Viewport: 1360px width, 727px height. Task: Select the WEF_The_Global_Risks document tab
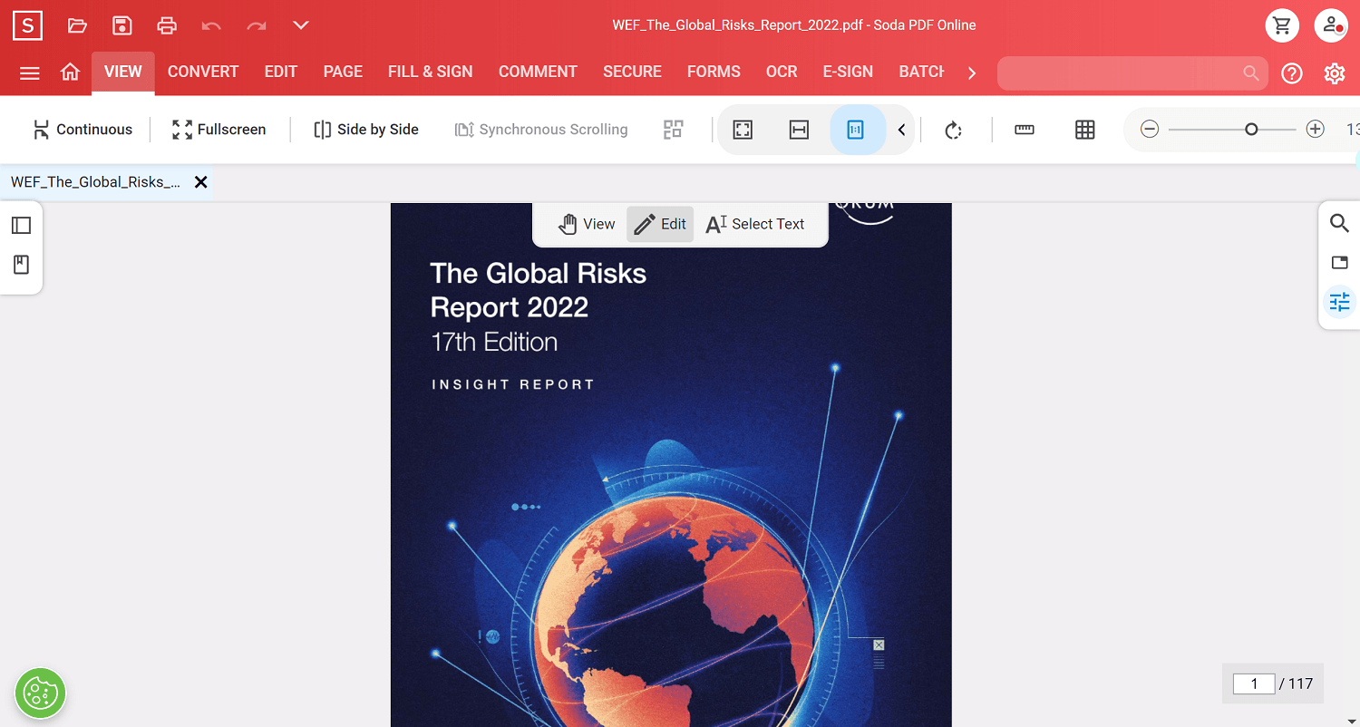[x=95, y=182]
